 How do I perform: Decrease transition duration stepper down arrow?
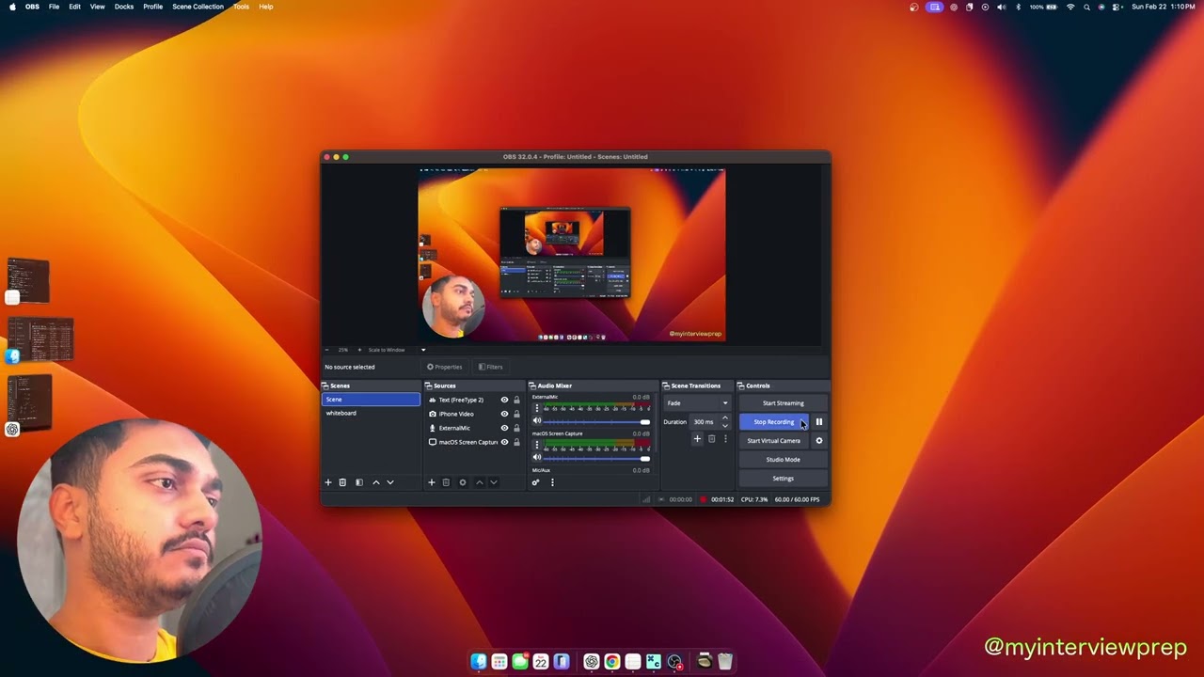pos(724,426)
